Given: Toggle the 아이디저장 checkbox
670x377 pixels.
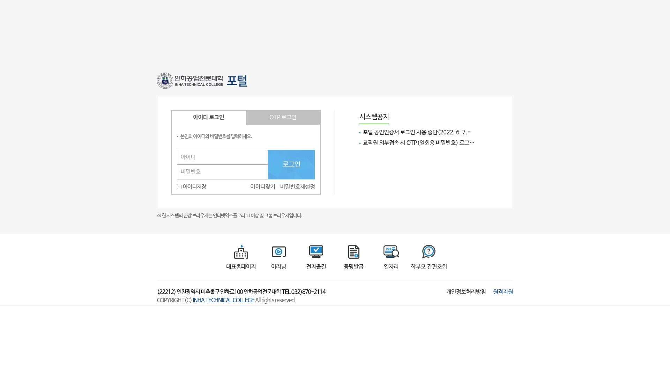Looking at the screenshot, I should coord(179,187).
